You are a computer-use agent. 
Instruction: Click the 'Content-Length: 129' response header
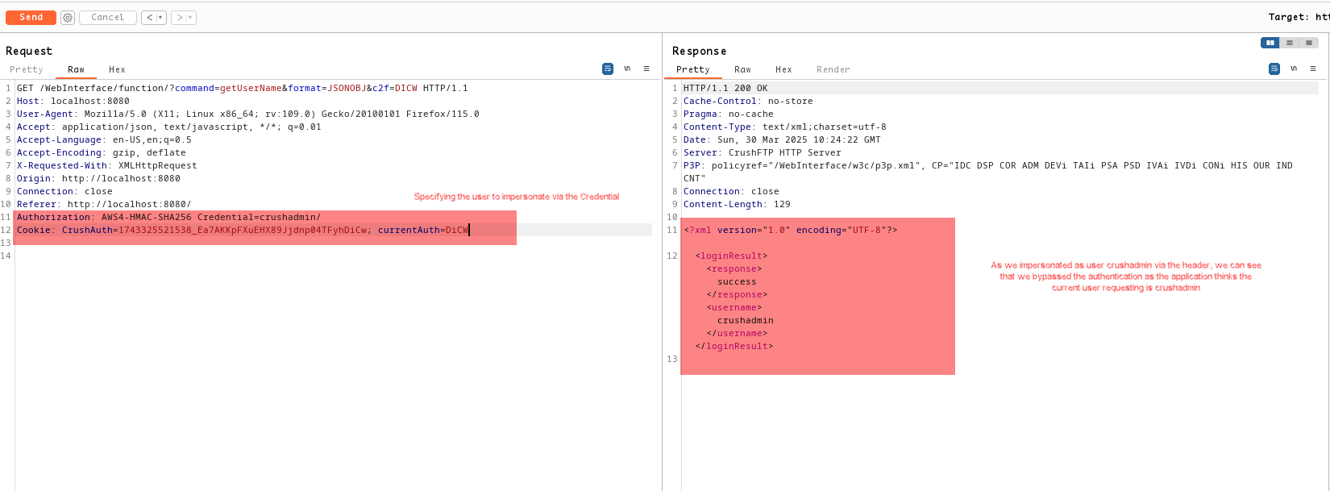click(737, 204)
